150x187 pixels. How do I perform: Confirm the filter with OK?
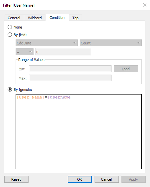[80, 179]
